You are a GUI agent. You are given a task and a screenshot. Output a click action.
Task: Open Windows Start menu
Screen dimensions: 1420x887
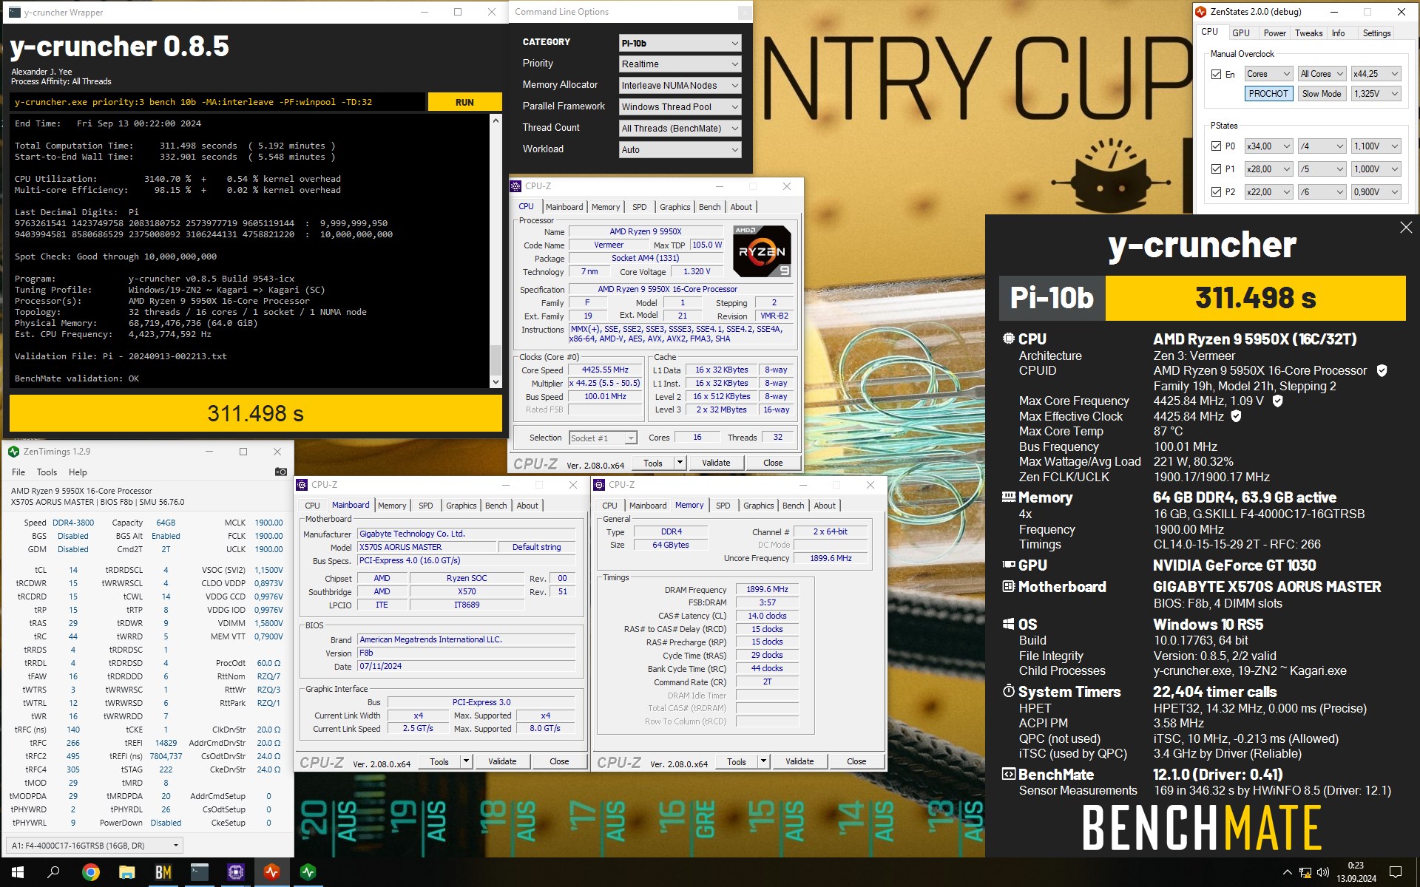[x=18, y=872]
